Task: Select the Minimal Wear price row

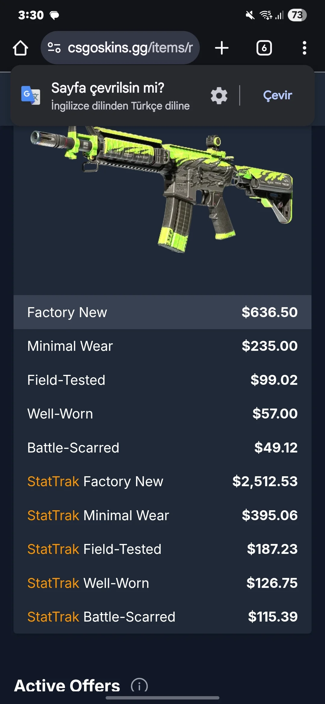Action: point(162,346)
